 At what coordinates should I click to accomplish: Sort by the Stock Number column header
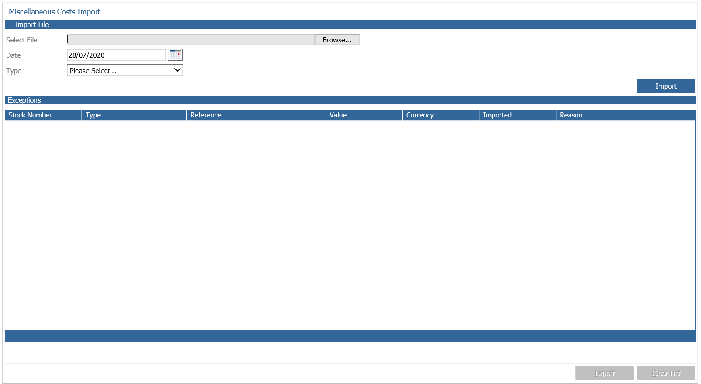43,115
